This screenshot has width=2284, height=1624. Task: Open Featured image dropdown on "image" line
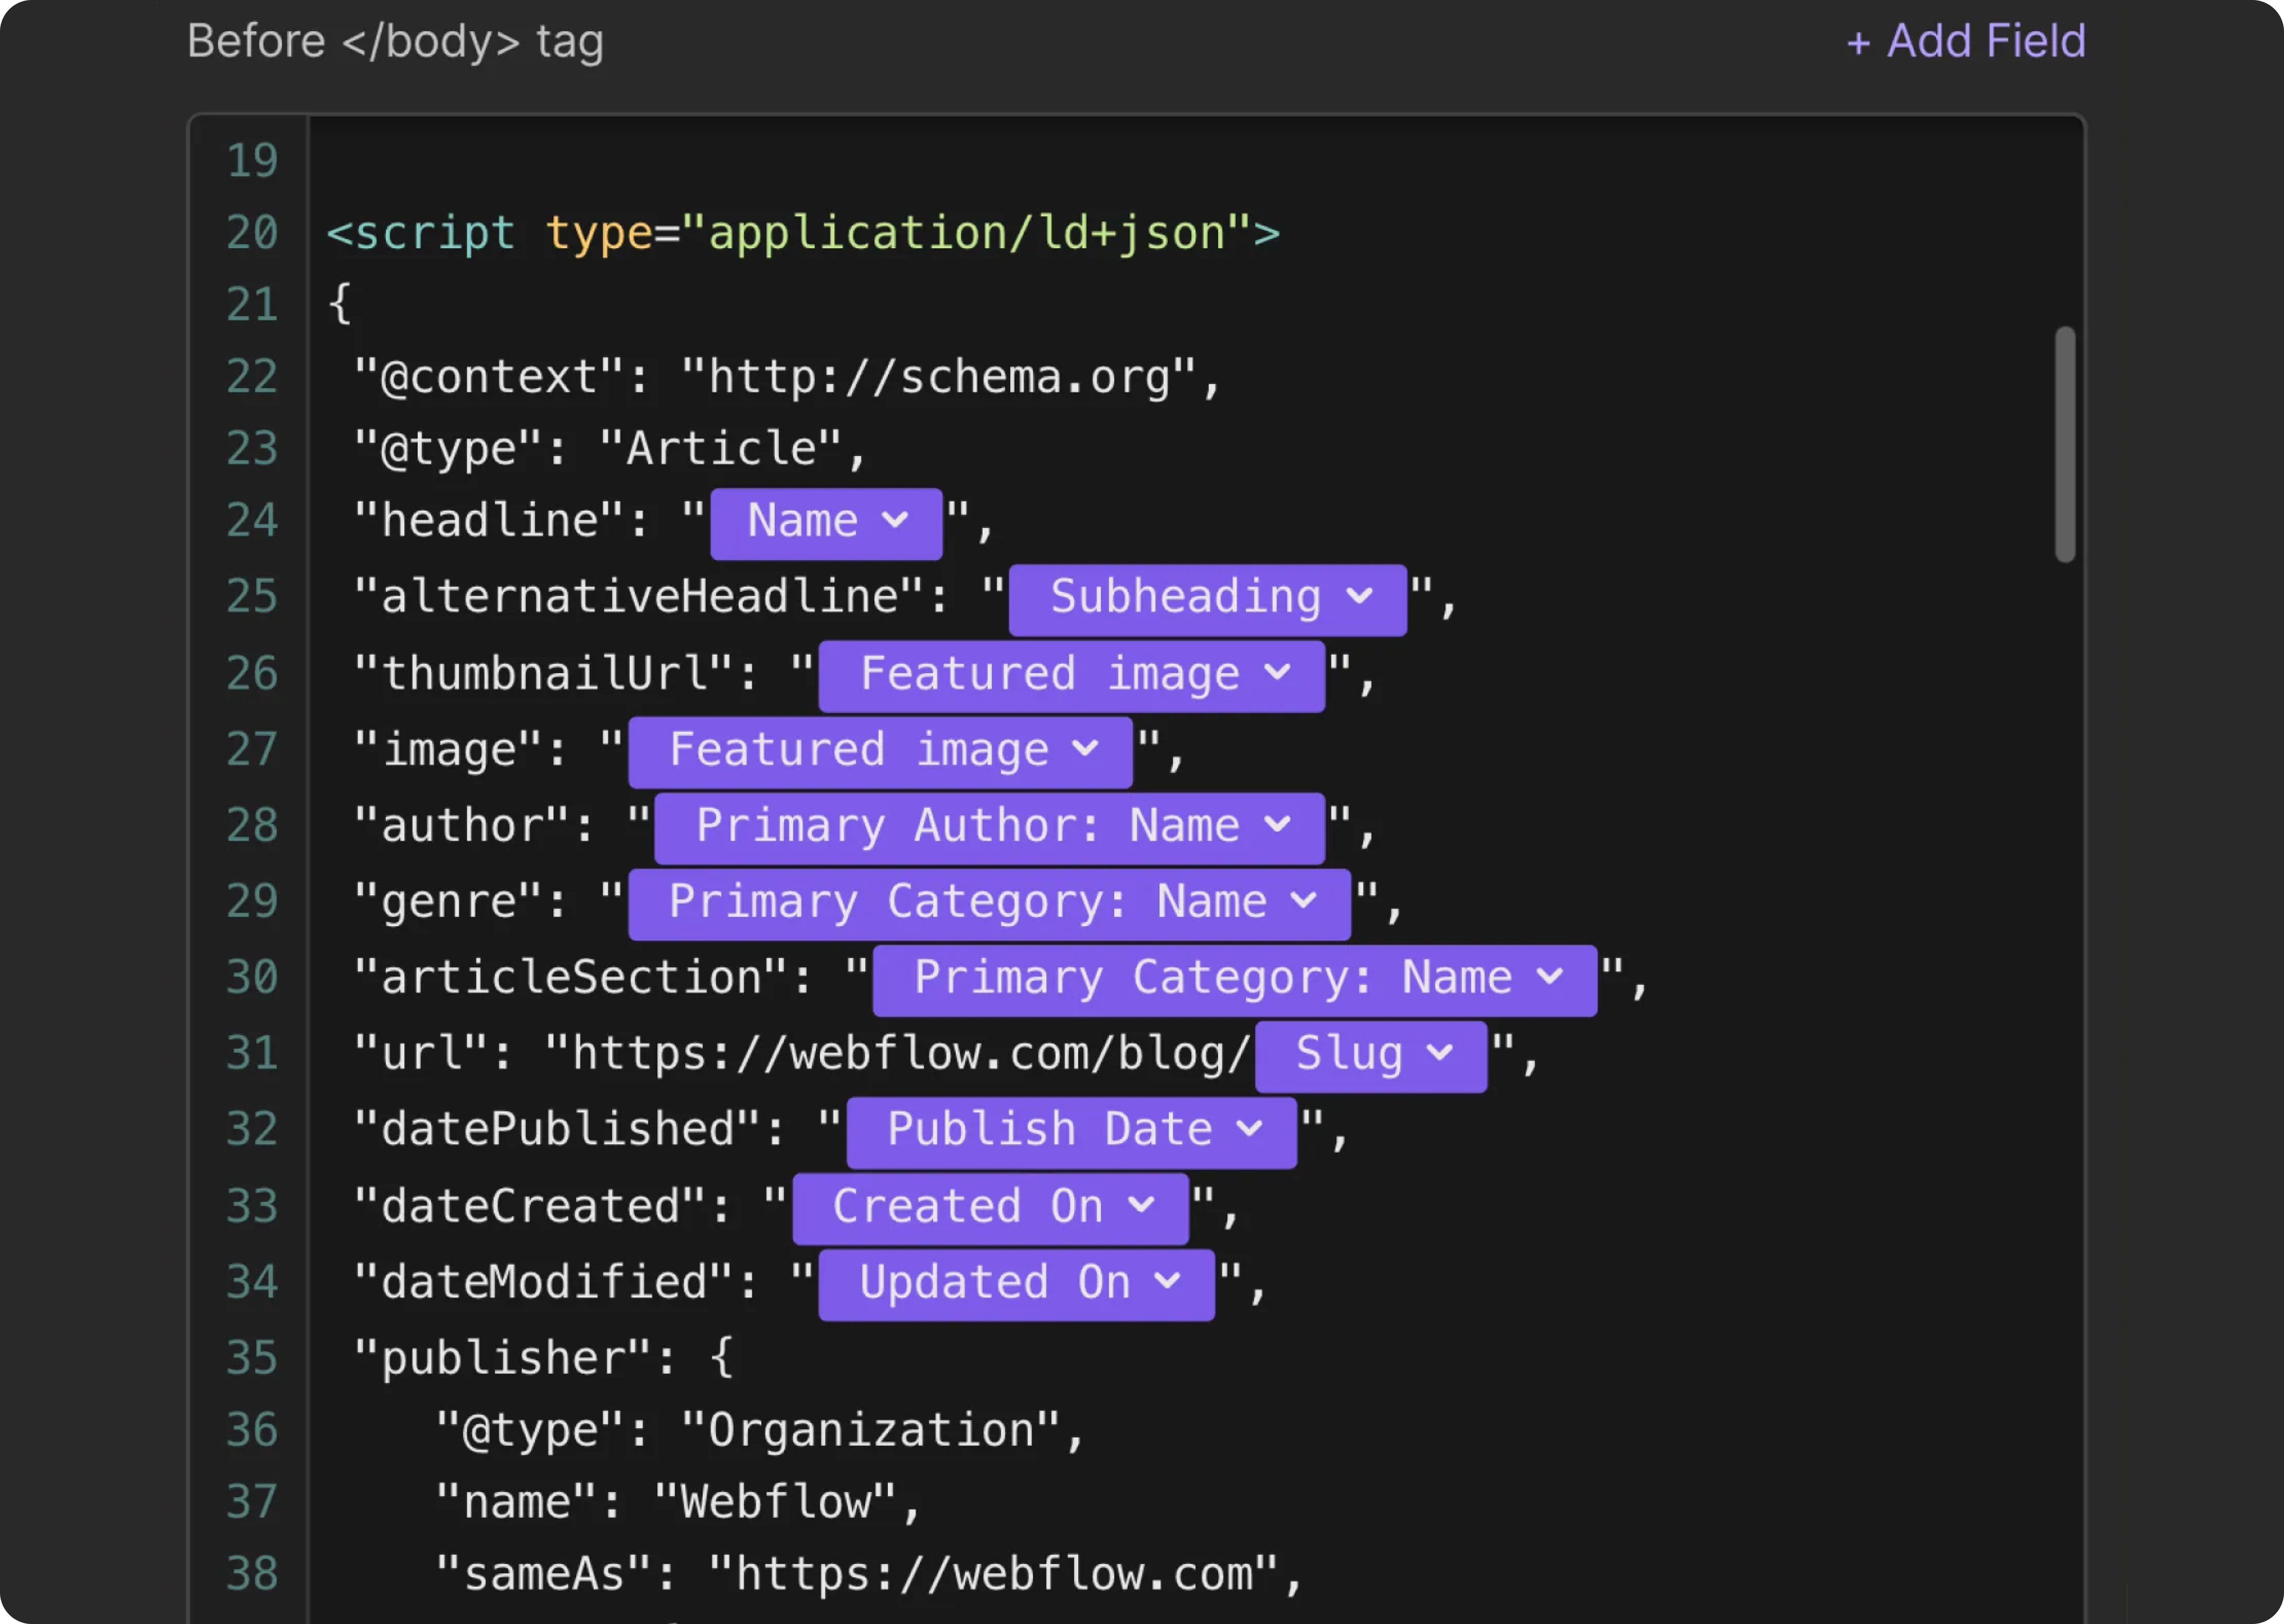pyautogui.click(x=880, y=752)
